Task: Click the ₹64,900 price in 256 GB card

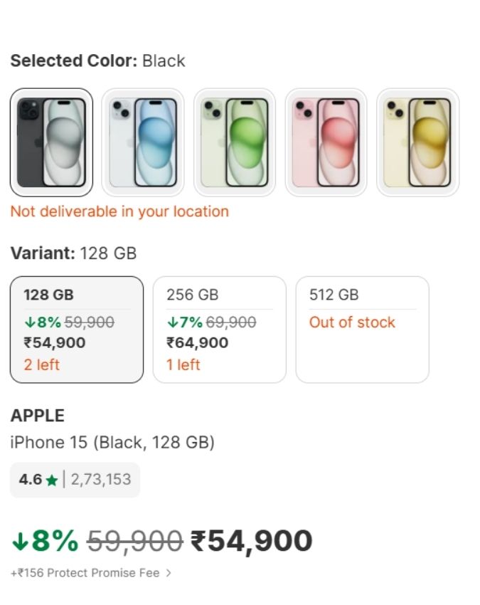Action: (x=197, y=343)
